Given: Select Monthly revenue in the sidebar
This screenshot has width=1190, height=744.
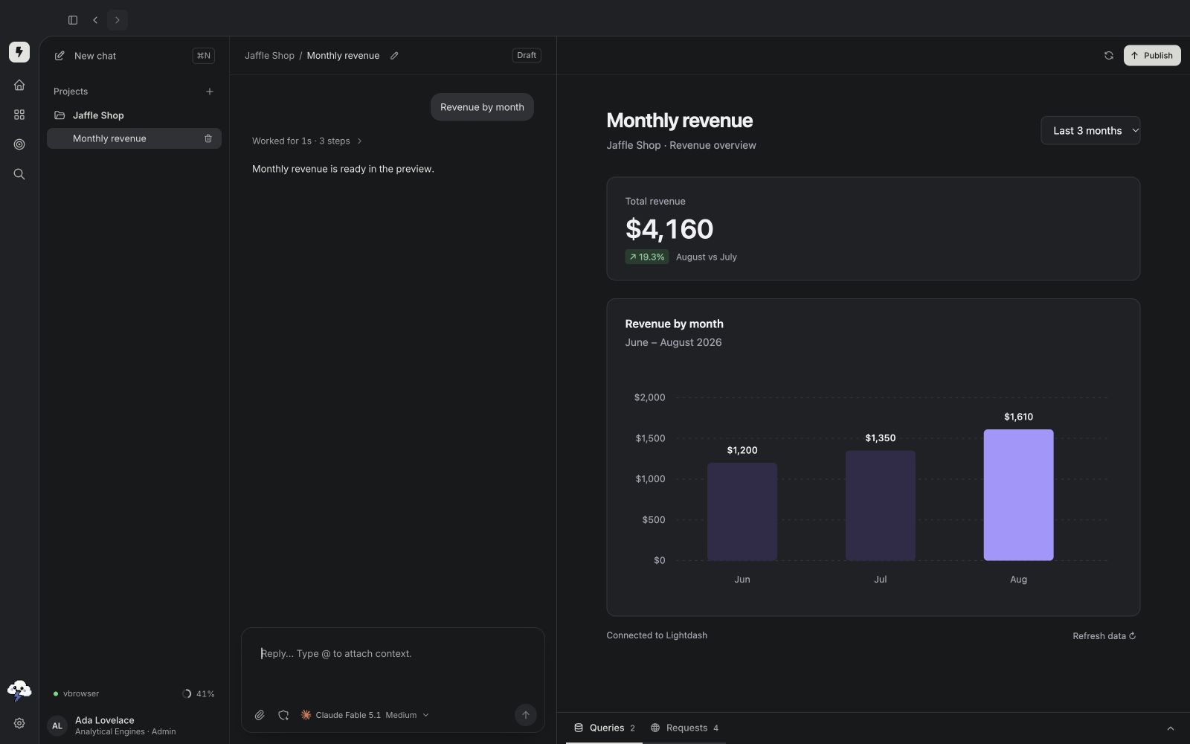Looking at the screenshot, I should tap(134, 138).
